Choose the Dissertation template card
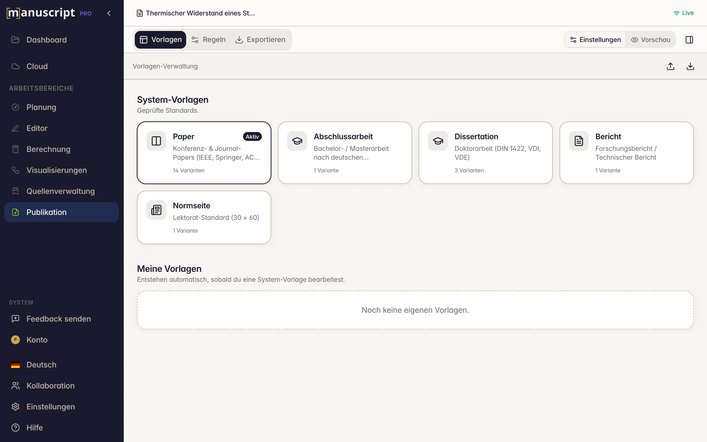 point(486,153)
